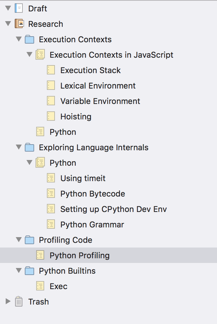Collapse the Exploring Language Internals folder
The image size is (217, 324).
pos(19,147)
